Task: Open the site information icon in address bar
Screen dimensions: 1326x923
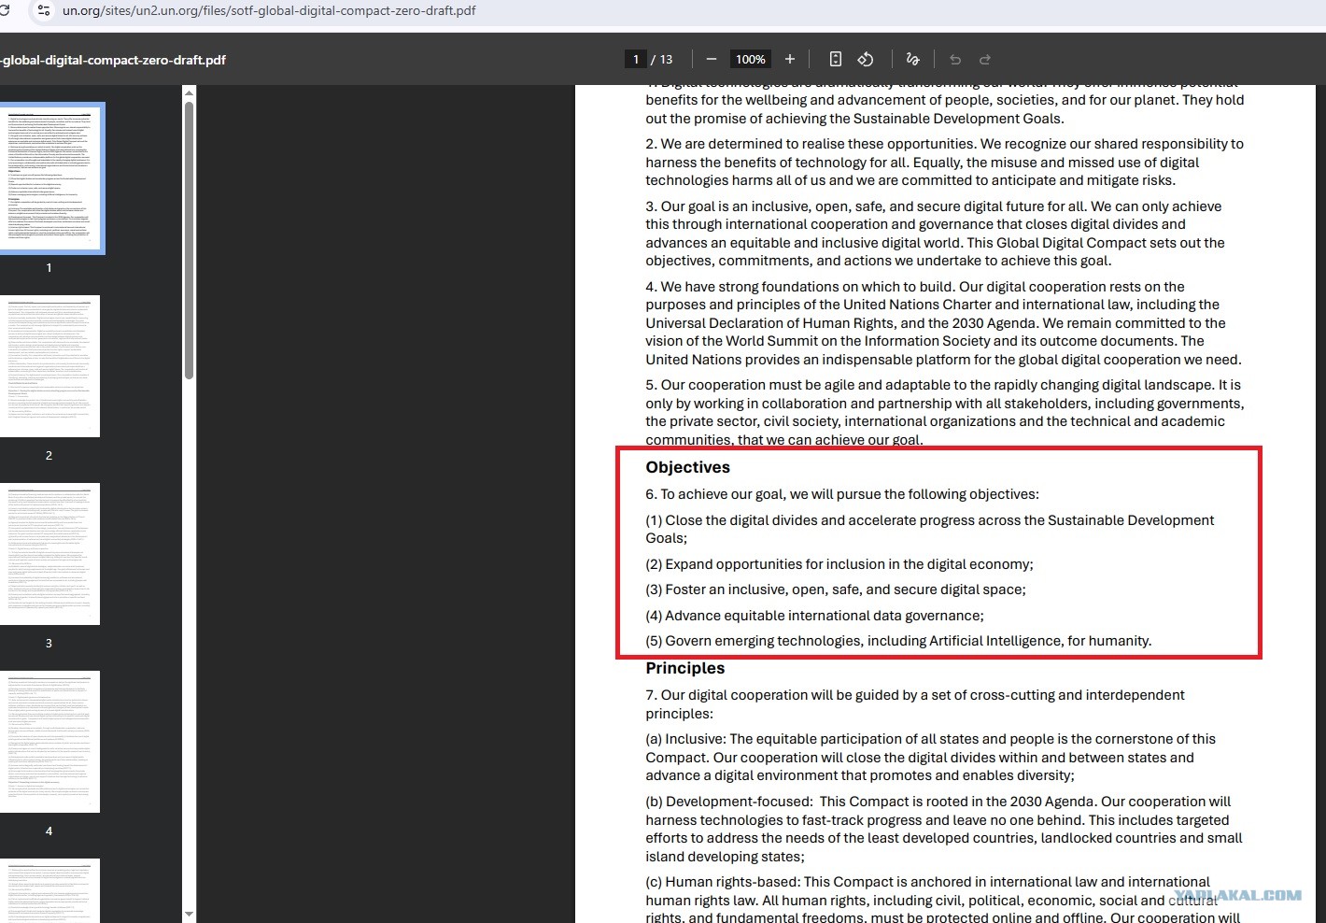Action: pyautogui.click(x=44, y=10)
